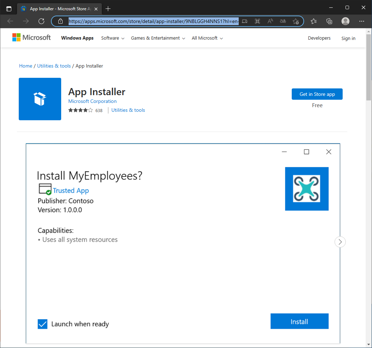Go back to the previous page
Viewport: 372px width, 348px height.
[10, 21]
